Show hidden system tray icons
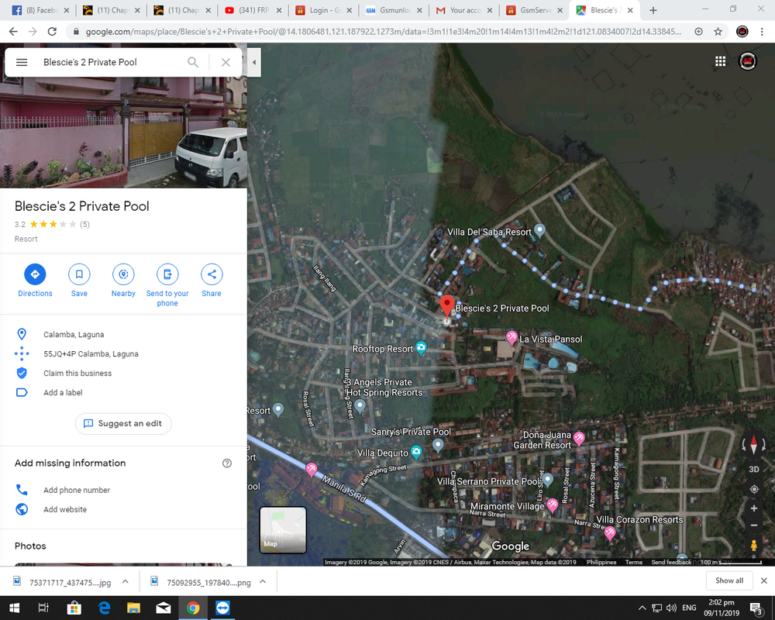The height and width of the screenshot is (620, 775). click(642, 608)
